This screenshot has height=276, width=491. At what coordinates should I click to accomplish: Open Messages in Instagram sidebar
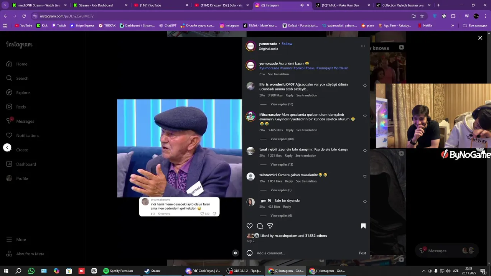(20, 121)
